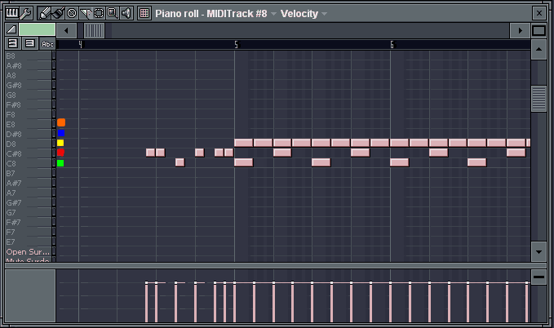Click the orange color marker on E8
This screenshot has height=328, width=554.
click(x=61, y=122)
